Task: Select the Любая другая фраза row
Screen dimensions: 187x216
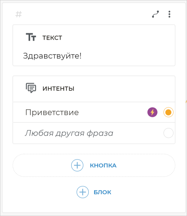Action: pyautogui.click(x=69, y=133)
